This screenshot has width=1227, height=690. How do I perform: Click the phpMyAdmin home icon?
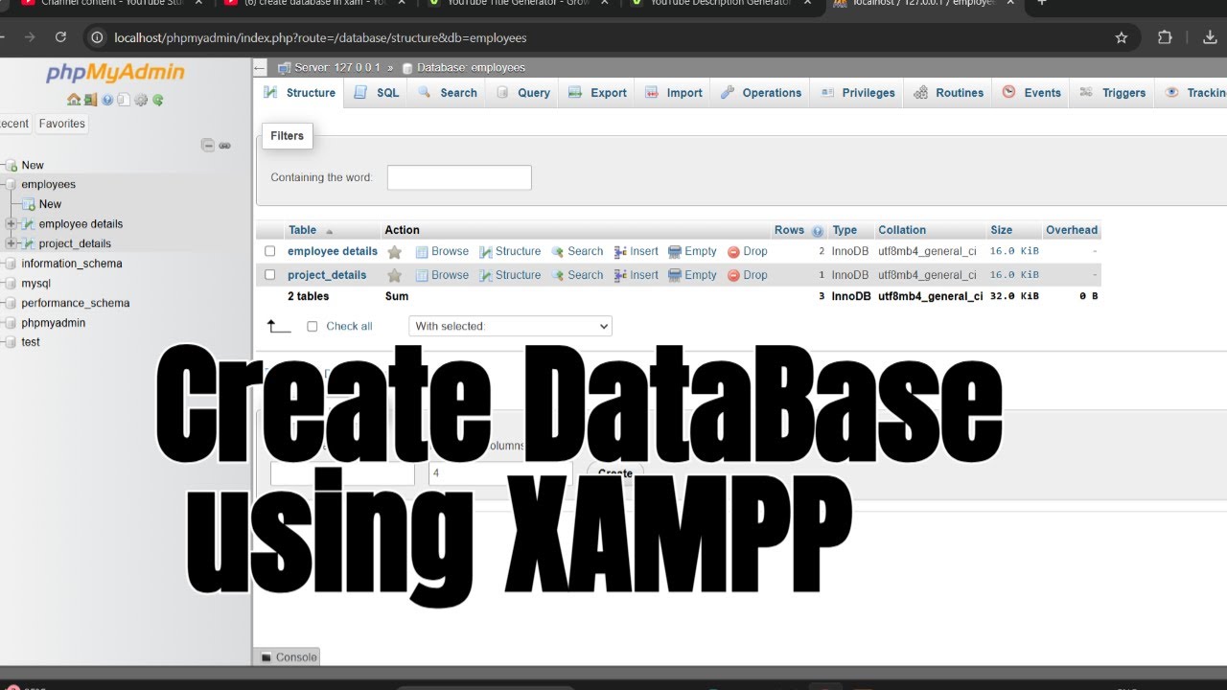pos(74,100)
